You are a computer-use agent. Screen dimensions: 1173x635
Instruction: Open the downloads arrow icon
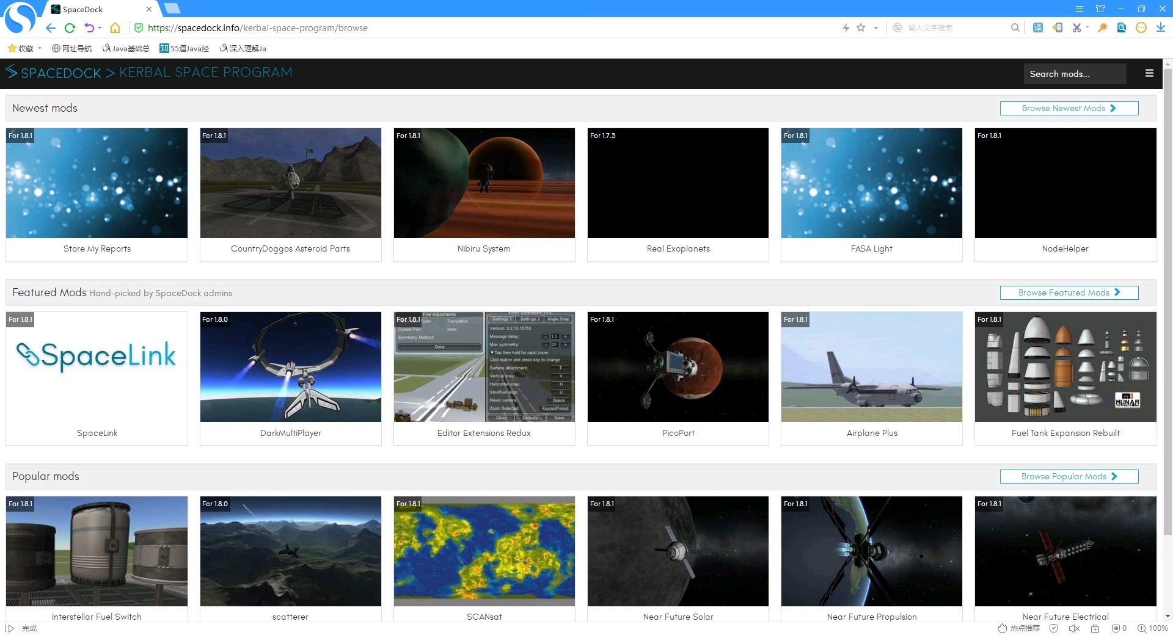[1161, 27]
